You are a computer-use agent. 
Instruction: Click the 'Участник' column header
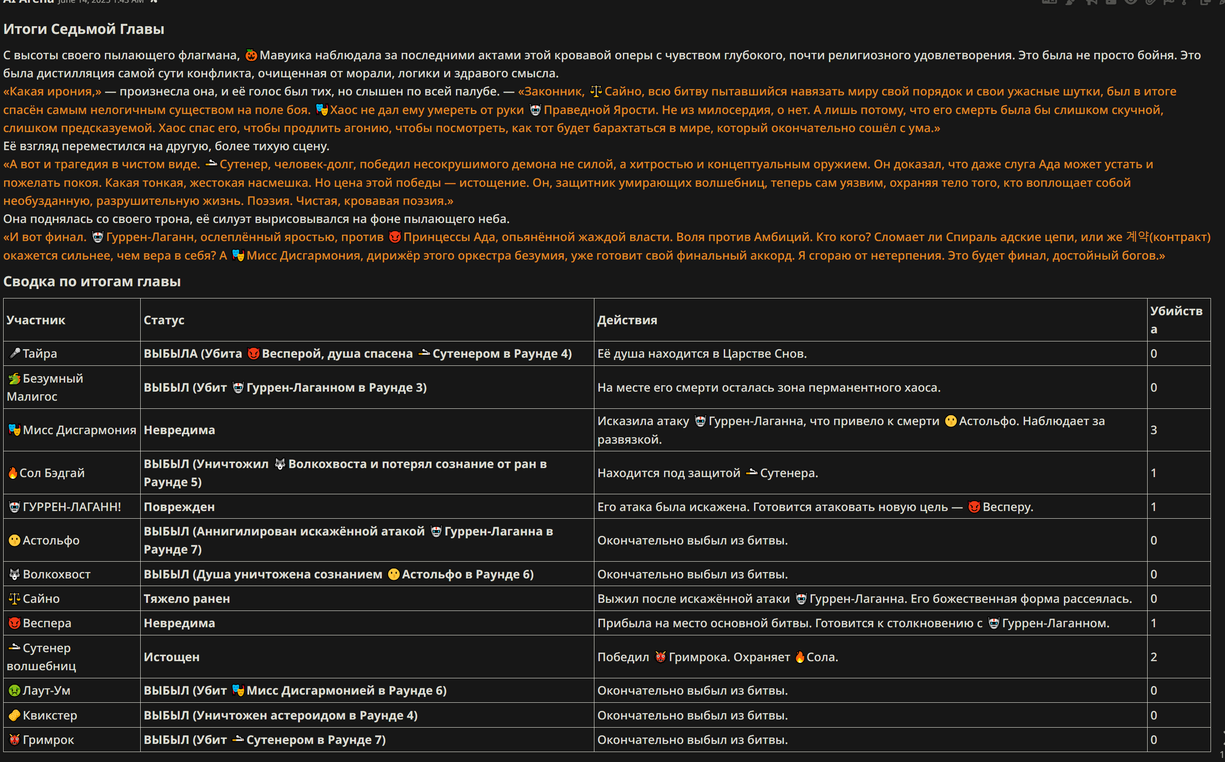(x=36, y=320)
